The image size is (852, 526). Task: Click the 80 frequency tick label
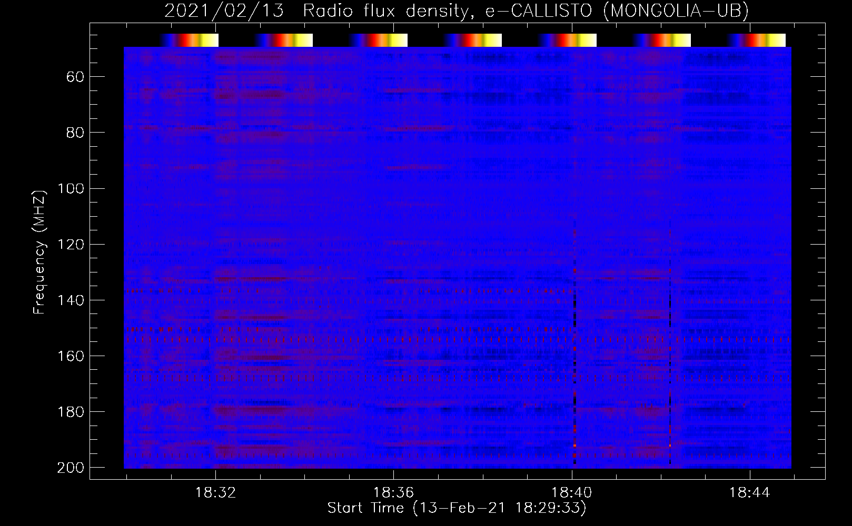(75, 133)
